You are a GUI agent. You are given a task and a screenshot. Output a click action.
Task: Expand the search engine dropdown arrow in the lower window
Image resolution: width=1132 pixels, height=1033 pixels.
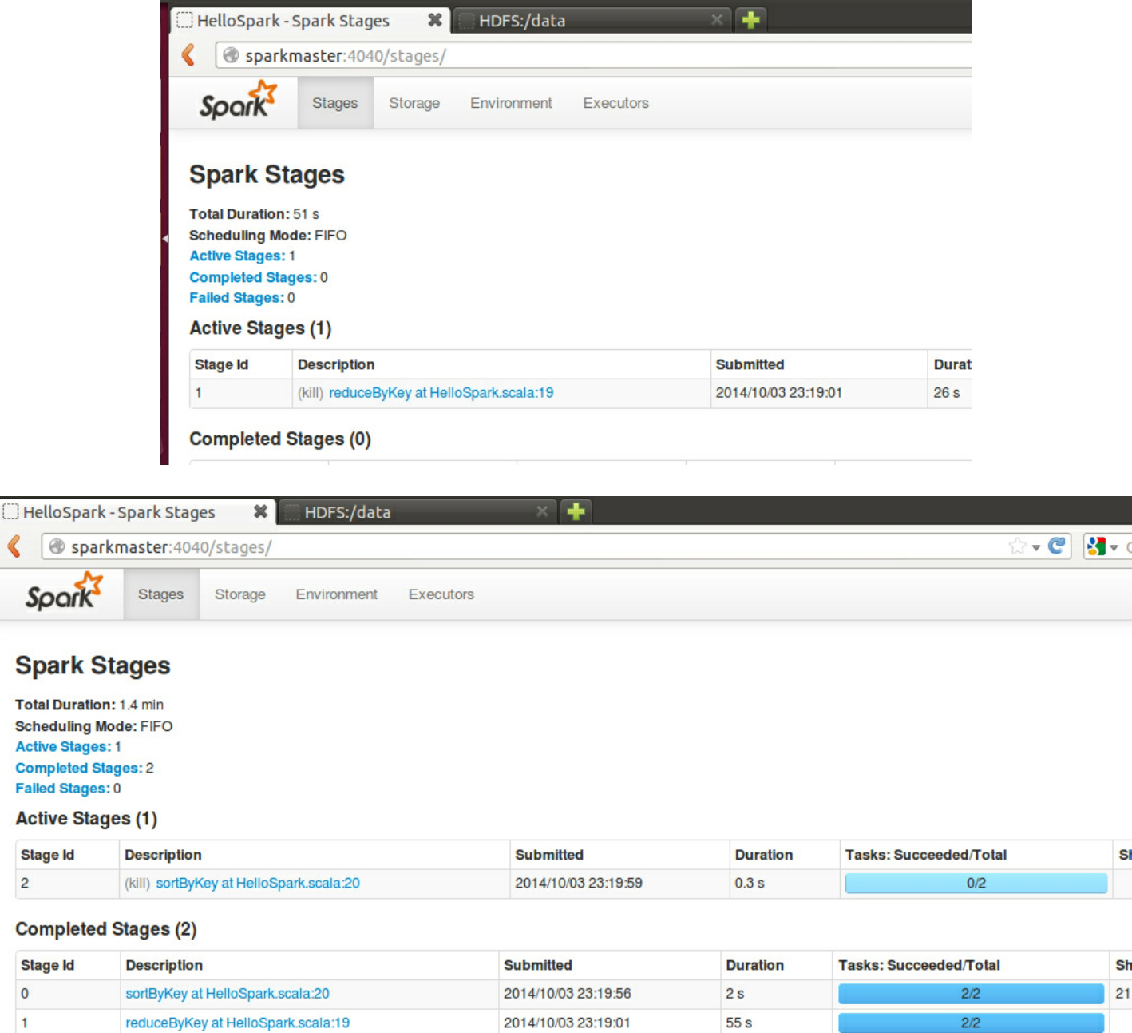(1114, 547)
